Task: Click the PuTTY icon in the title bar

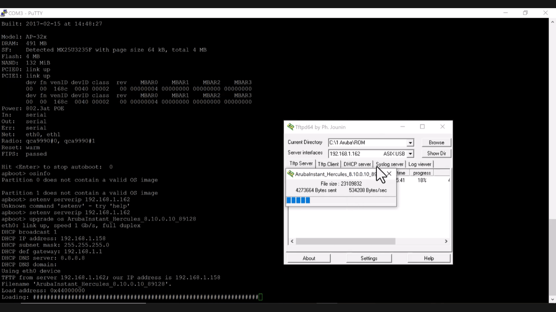Action: (4, 13)
